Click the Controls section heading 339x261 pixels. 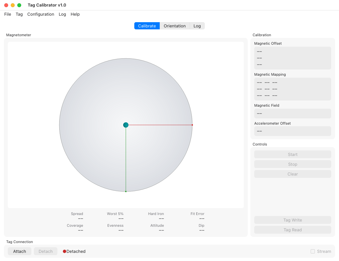click(x=260, y=144)
